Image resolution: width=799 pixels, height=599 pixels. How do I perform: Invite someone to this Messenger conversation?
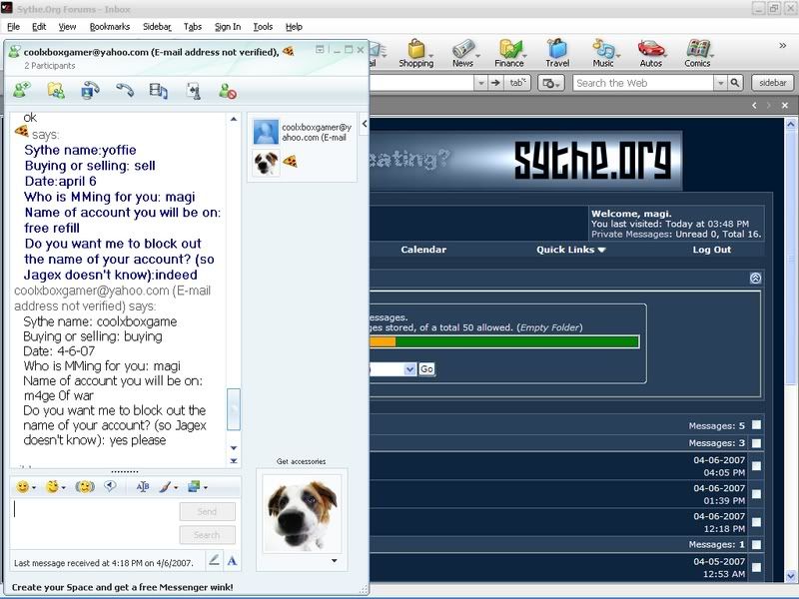(22, 90)
